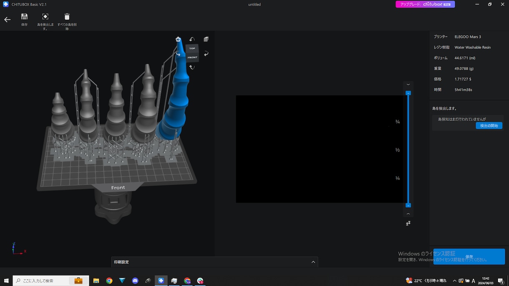
Task: Click the price 1.71727 $ value
Action: [x=463, y=79]
